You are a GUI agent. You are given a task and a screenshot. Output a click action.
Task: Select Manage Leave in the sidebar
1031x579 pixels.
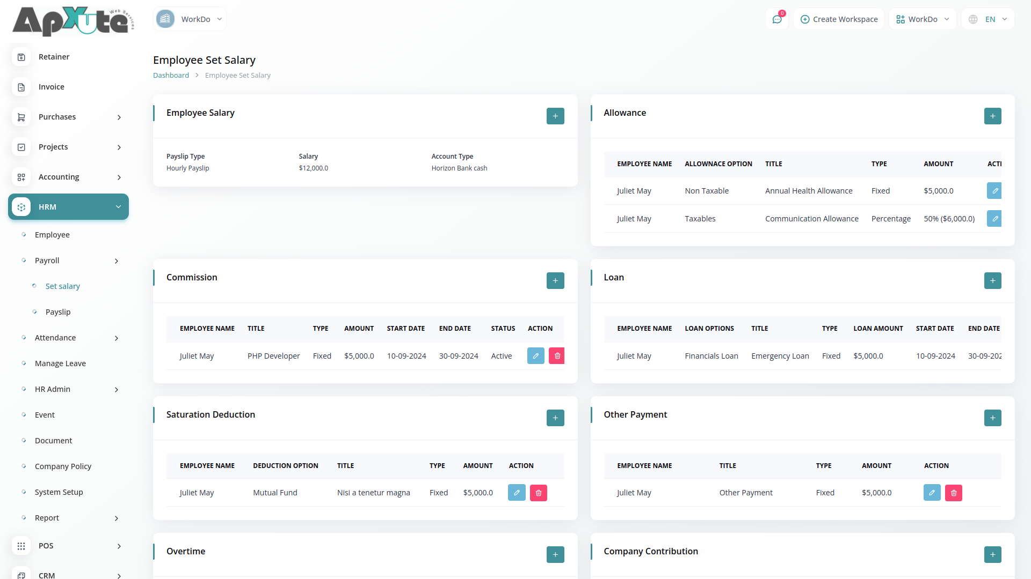(60, 363)
